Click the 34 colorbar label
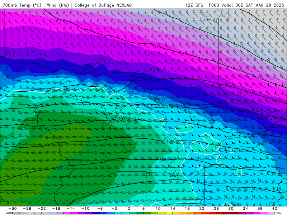Image resolution: width=287 pixels, height=215 pixels. (245, 209)
